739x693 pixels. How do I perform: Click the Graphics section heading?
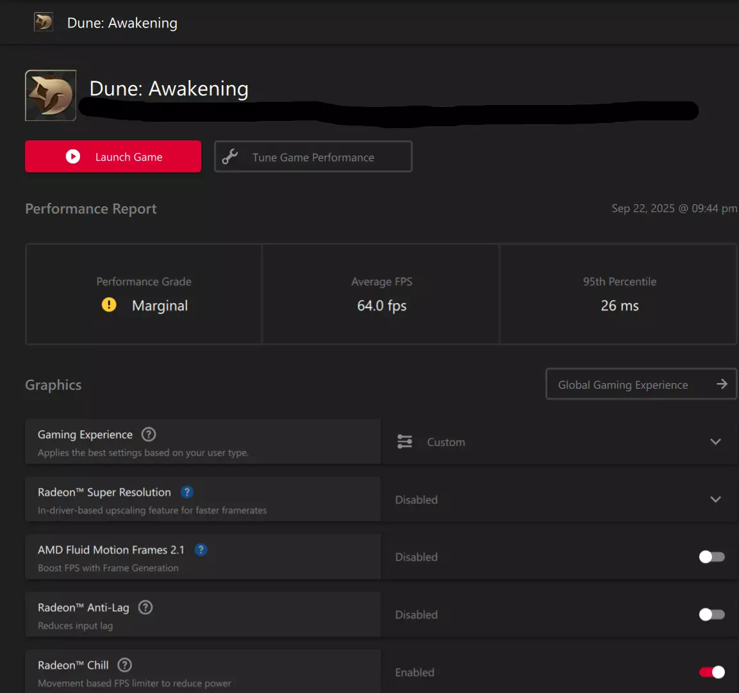[53, 385]
